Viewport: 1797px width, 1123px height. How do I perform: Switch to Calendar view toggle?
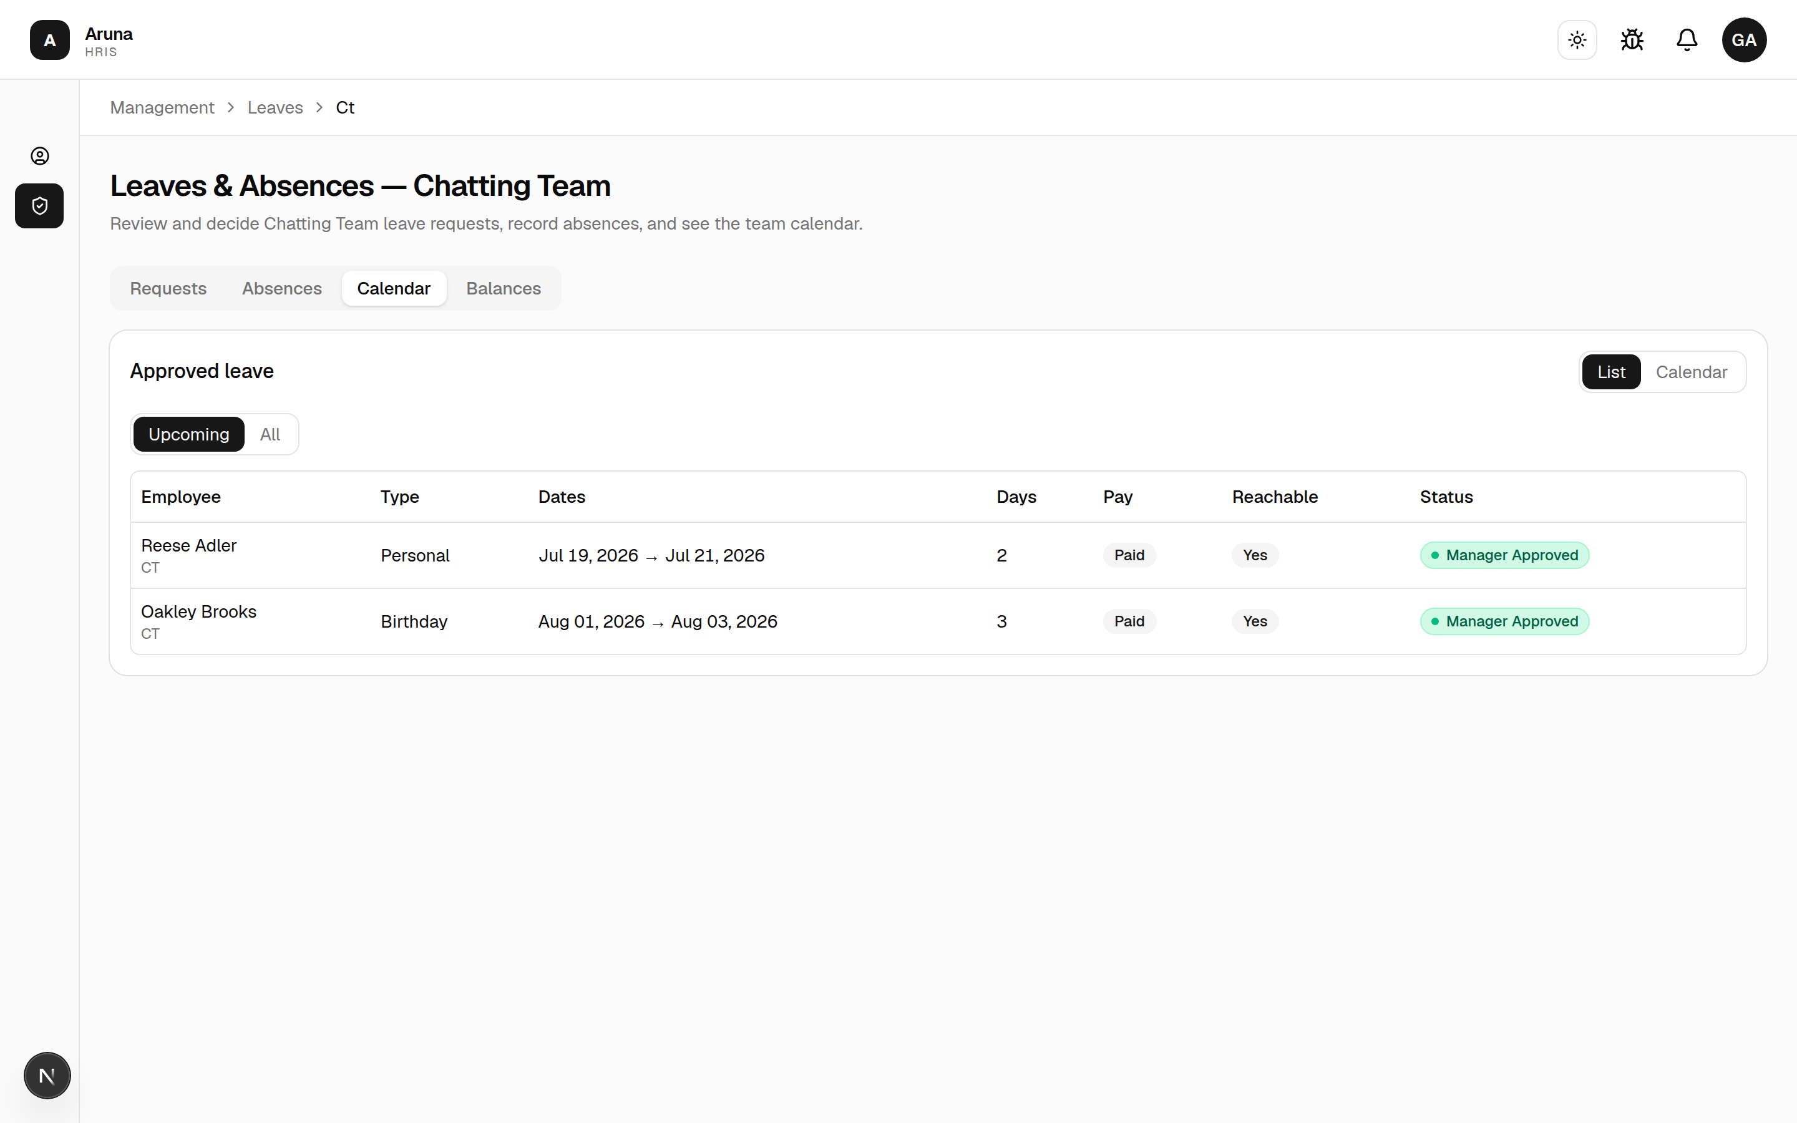pos(1692,371)
